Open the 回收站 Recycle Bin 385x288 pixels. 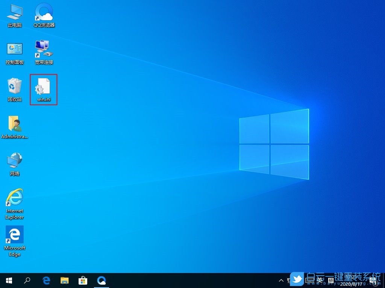(x=14, y=88)
